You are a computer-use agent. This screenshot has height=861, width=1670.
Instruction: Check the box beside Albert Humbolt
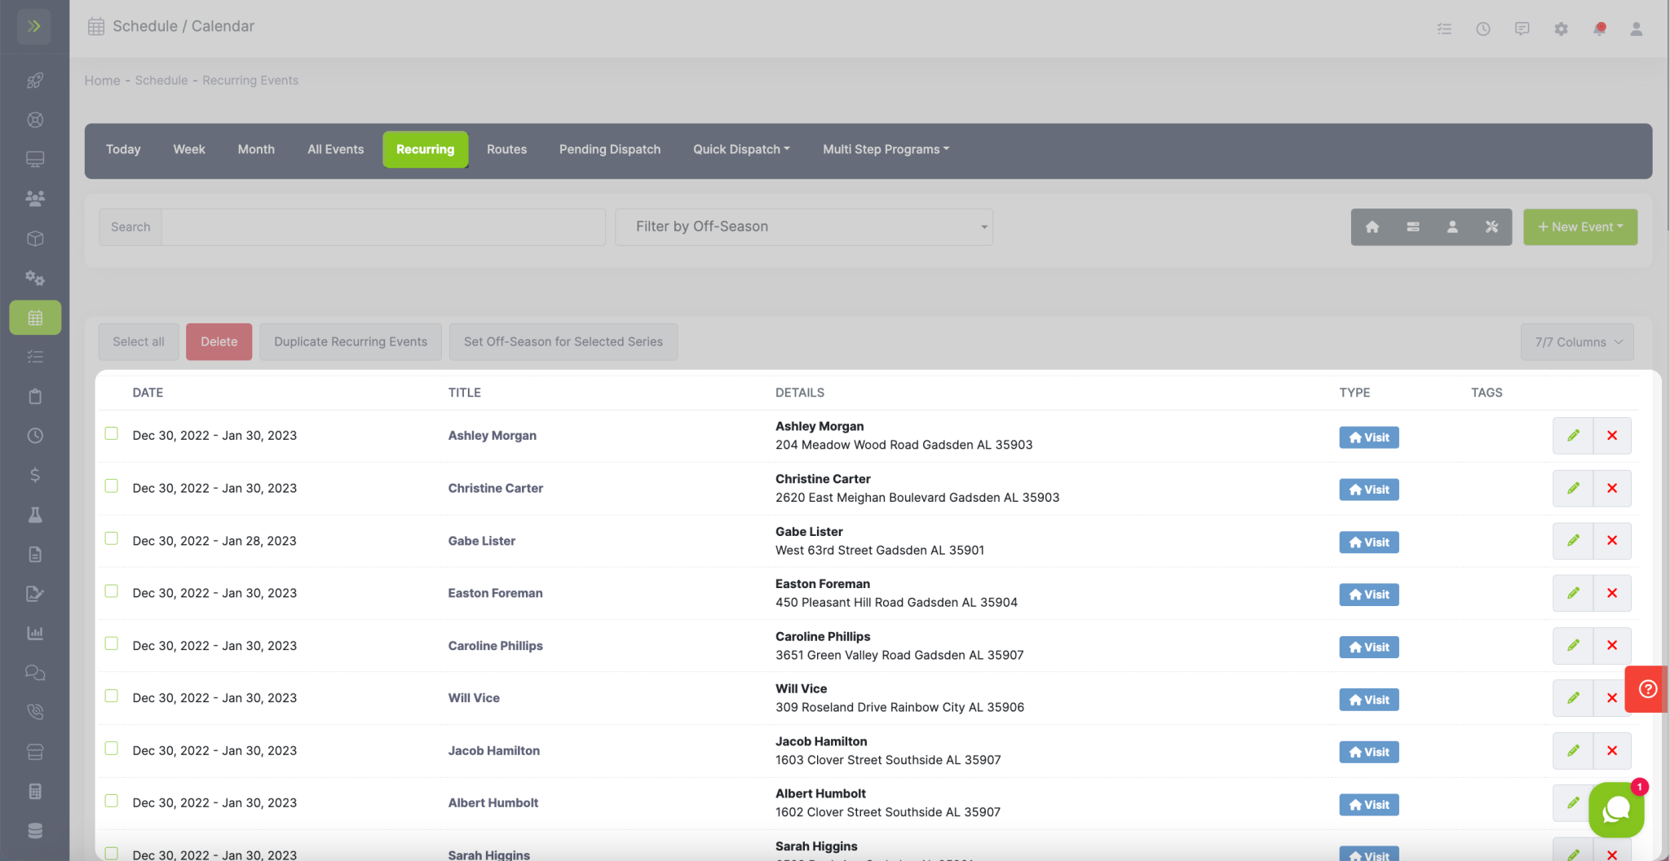coord(111,801)
